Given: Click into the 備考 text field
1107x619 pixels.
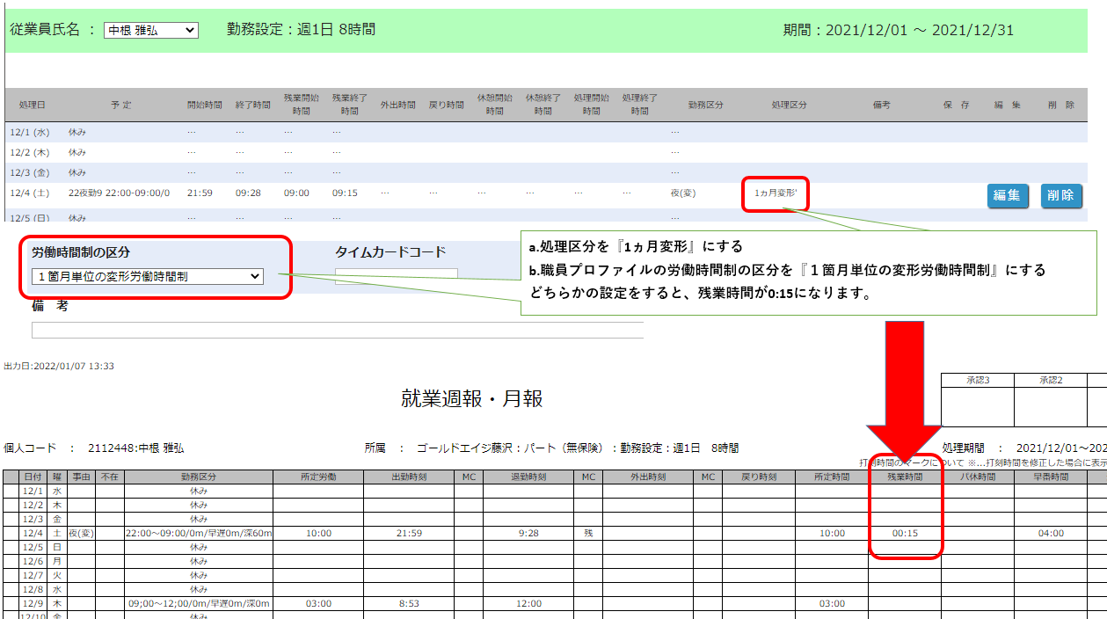Looking at the screenshot, I should (x=338, y=331).
